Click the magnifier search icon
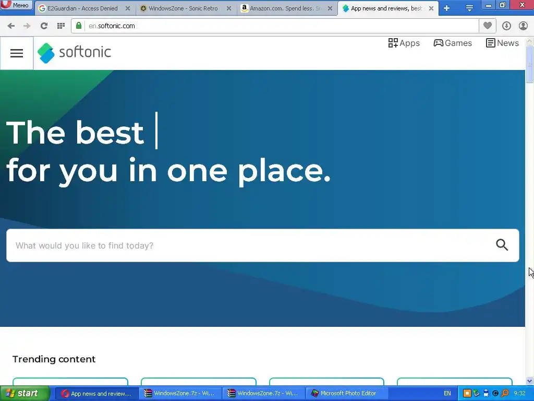This screenshot has height=401, width=534. point(502,245)
